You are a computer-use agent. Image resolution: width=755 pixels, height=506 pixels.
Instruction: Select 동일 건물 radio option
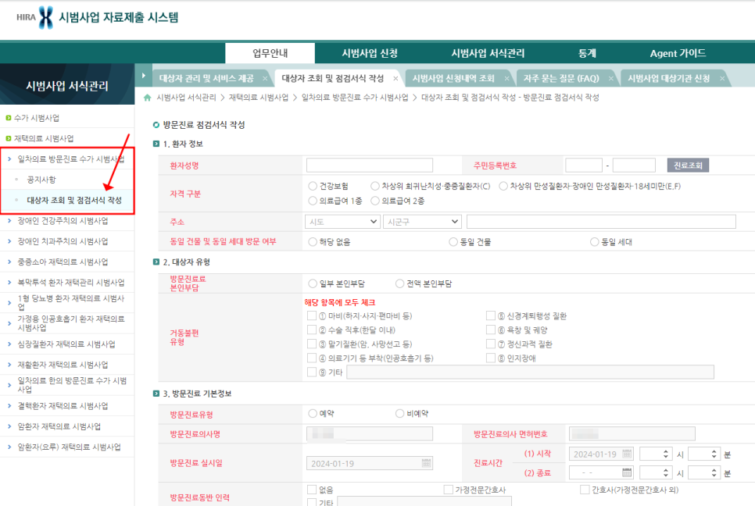453,242
